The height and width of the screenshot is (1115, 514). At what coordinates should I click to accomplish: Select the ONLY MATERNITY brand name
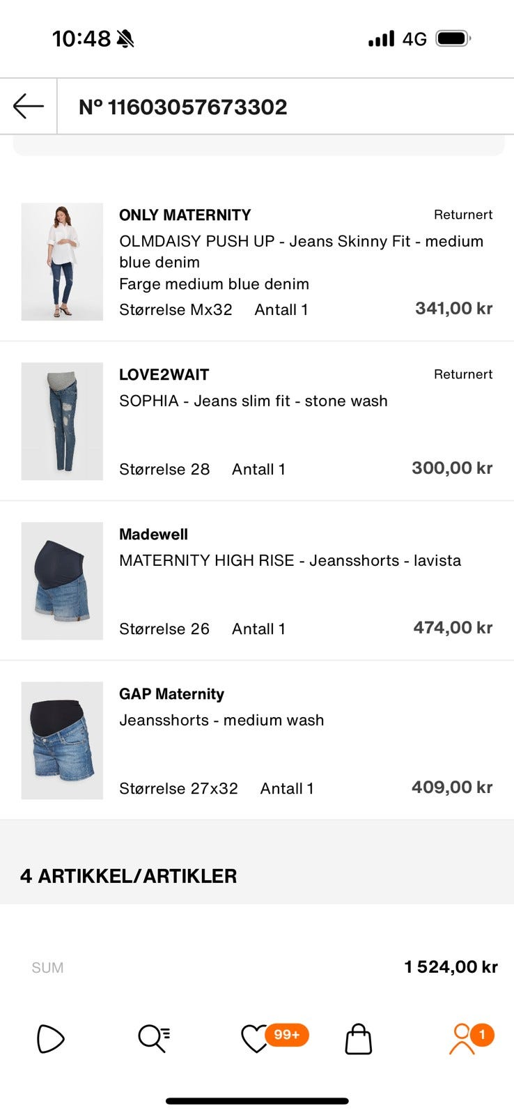coord(185,215)
